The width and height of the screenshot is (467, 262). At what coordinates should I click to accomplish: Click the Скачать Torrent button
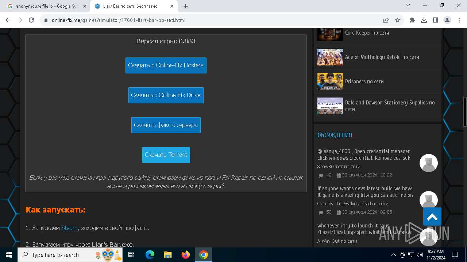(166, 155)
